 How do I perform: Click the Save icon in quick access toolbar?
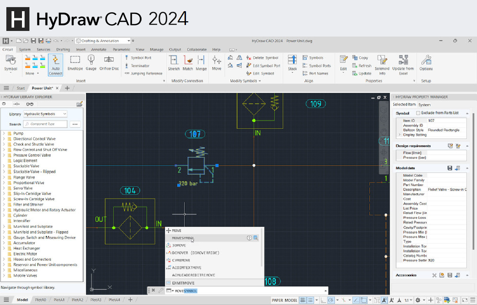(x=33, y=41)
